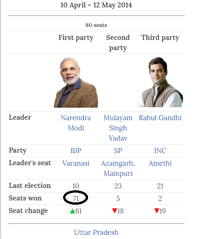Open the Rahul Gandhi leader link

(x=160, y=118)
